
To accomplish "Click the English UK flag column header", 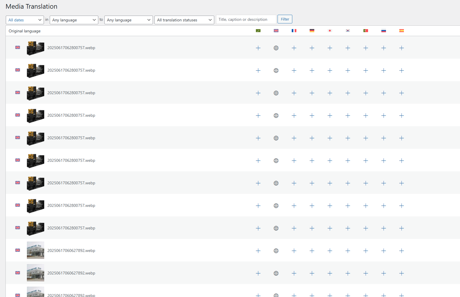I will [x=276, y=31].
